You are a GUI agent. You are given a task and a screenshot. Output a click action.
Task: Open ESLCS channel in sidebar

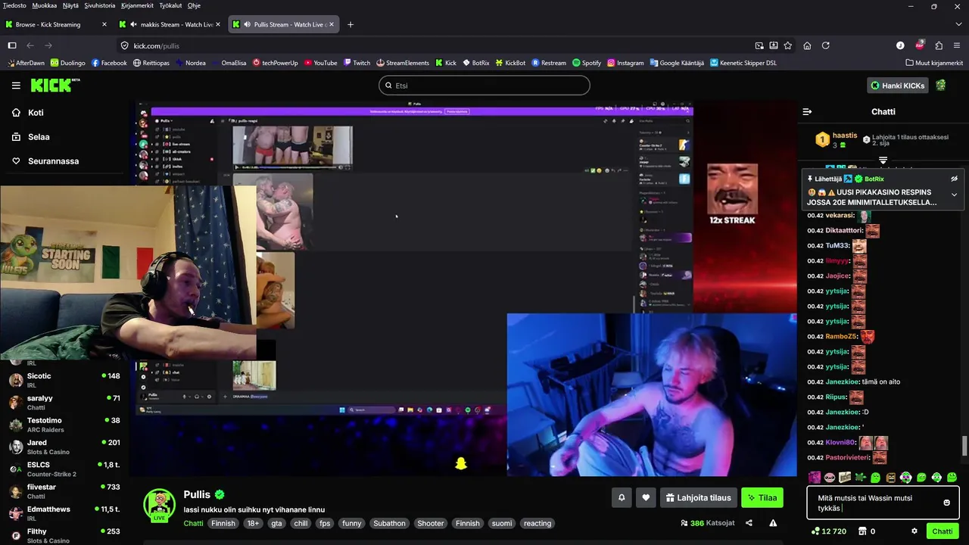coord(64,469)
